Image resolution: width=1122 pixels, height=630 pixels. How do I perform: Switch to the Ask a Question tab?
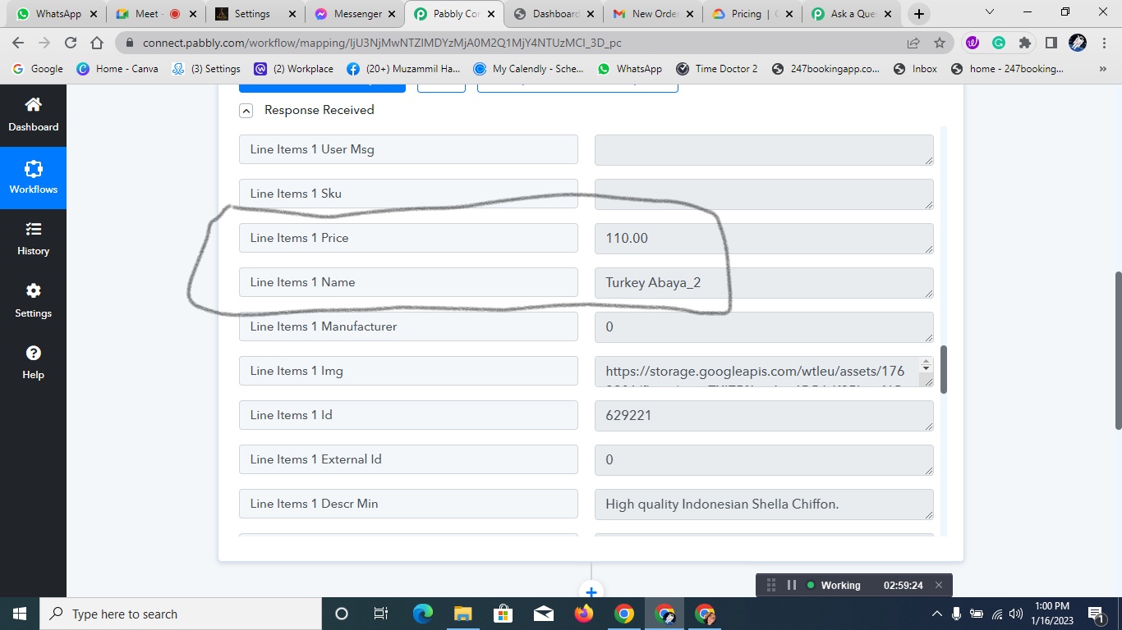[851, 14]
